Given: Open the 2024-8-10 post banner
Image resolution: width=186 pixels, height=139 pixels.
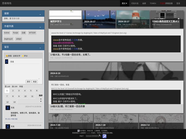Looking at the screenshot, I should pyautogui.click(x=116, y=71).
